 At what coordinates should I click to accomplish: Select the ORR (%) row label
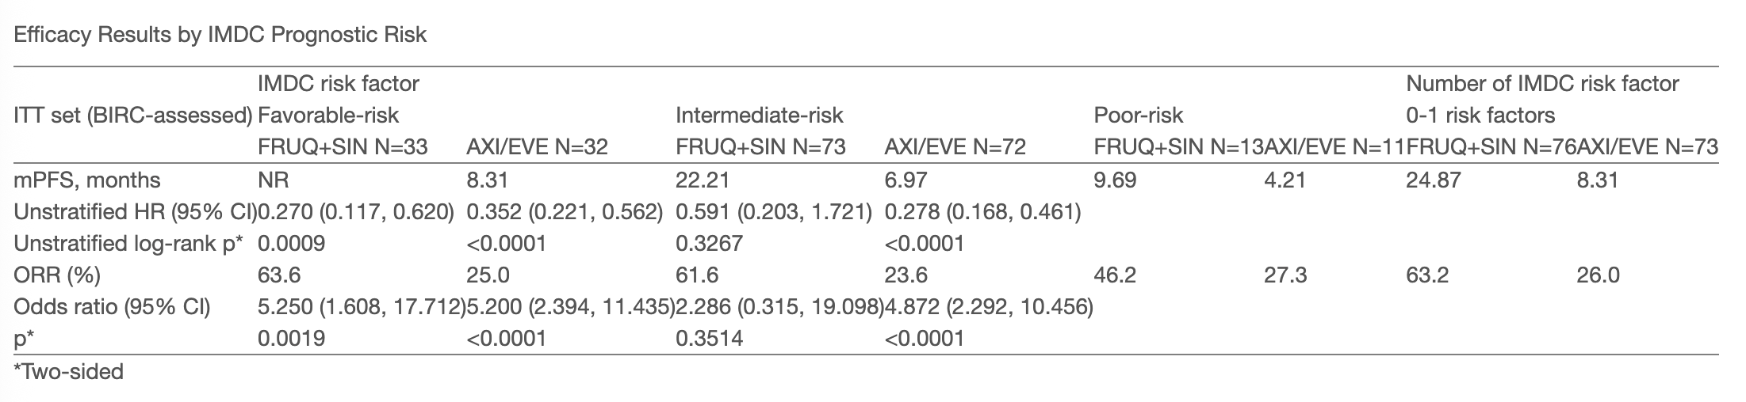(57, 275)
